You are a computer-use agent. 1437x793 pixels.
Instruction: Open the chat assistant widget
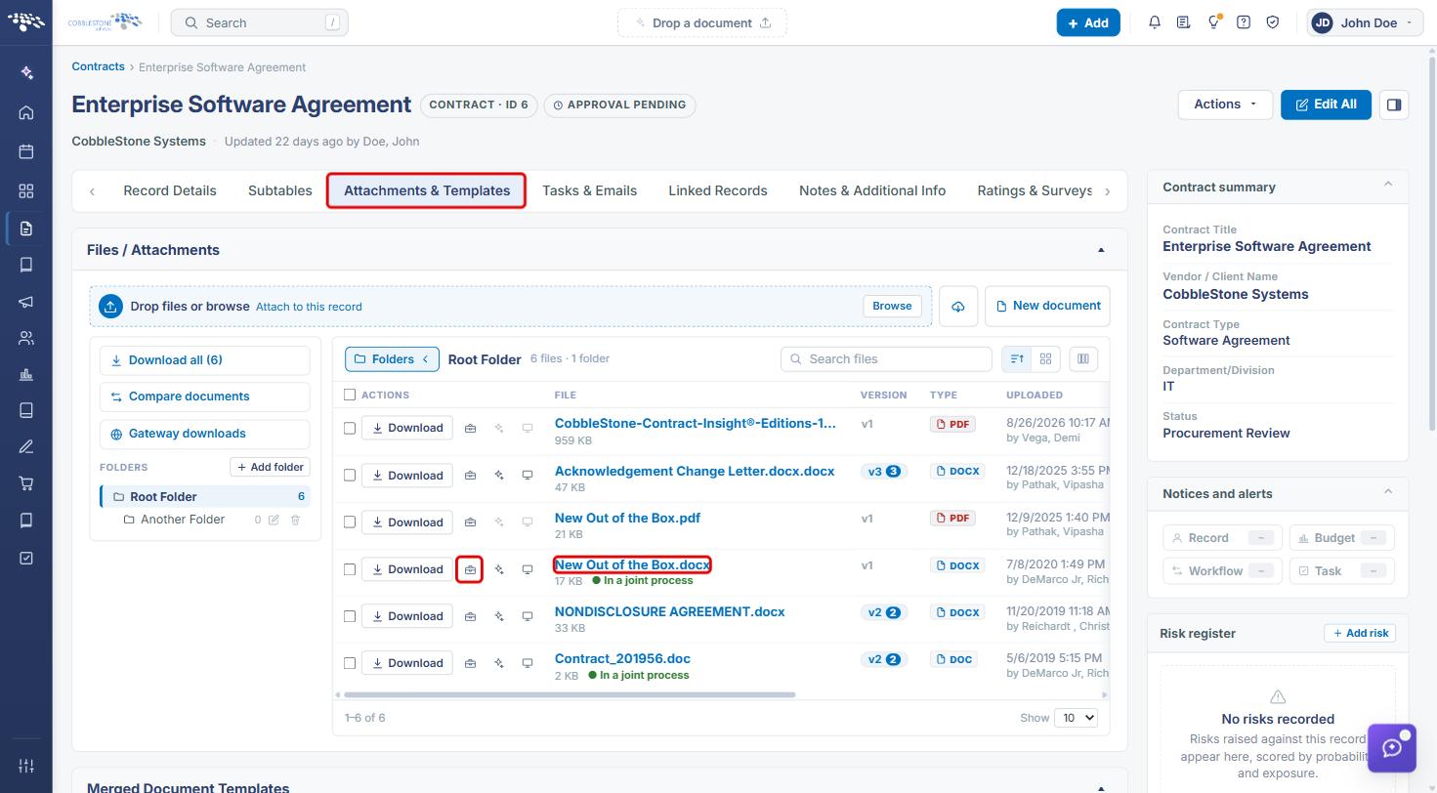click(1392, 748)
